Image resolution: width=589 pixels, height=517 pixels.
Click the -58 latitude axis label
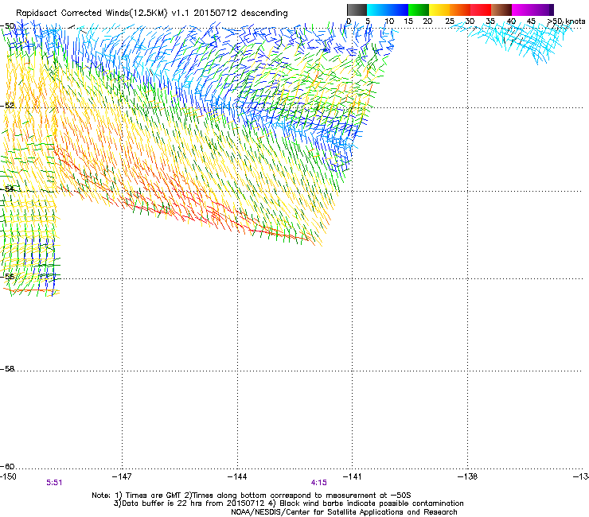tap(7, 369)
